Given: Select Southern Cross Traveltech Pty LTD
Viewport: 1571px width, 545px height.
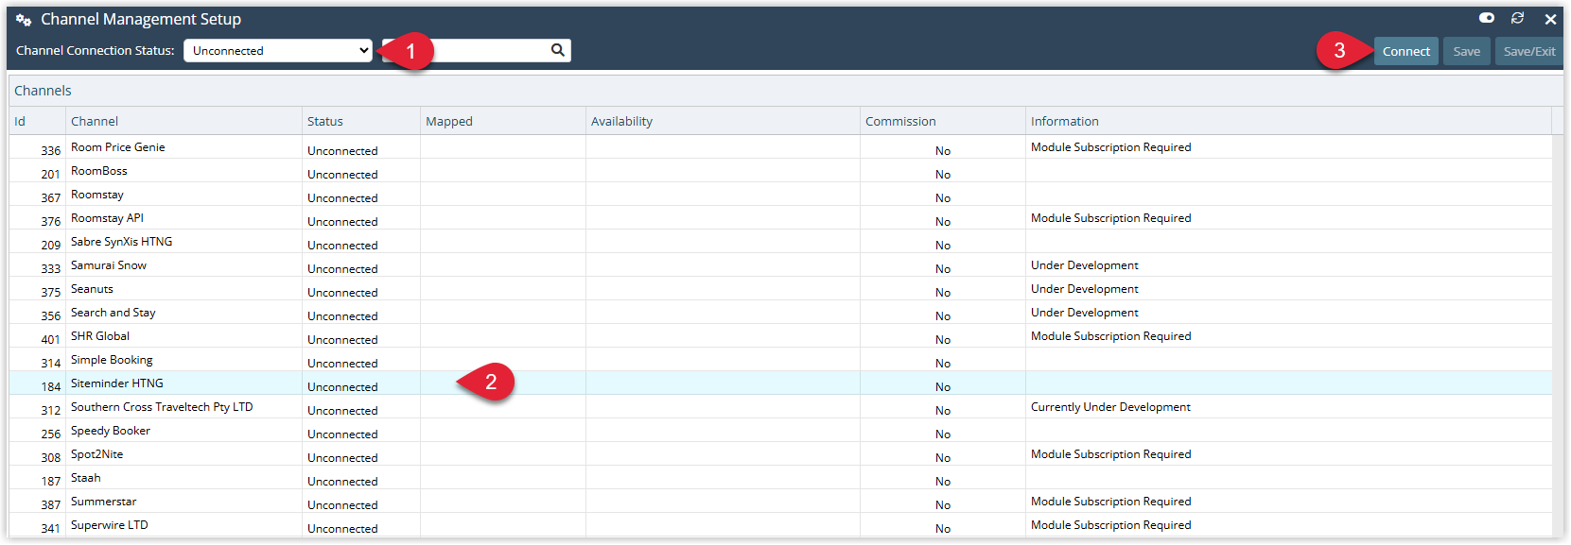Looking at the screenshot, I should [780, 406].
